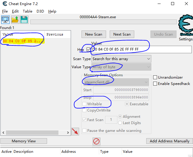Click the 000004A4-Steam.exe process label
This screenshot has width=193, height=157.
98,17
